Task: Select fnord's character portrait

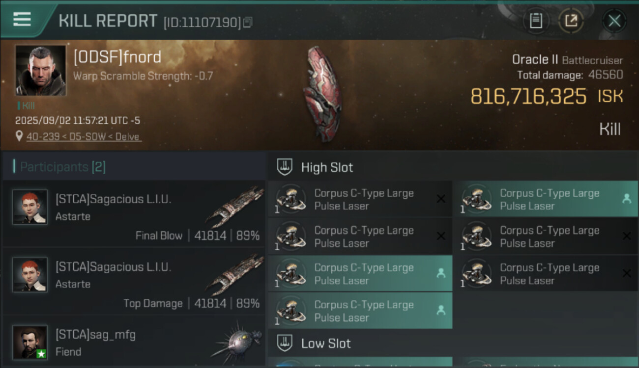Action: coord(40,71)
